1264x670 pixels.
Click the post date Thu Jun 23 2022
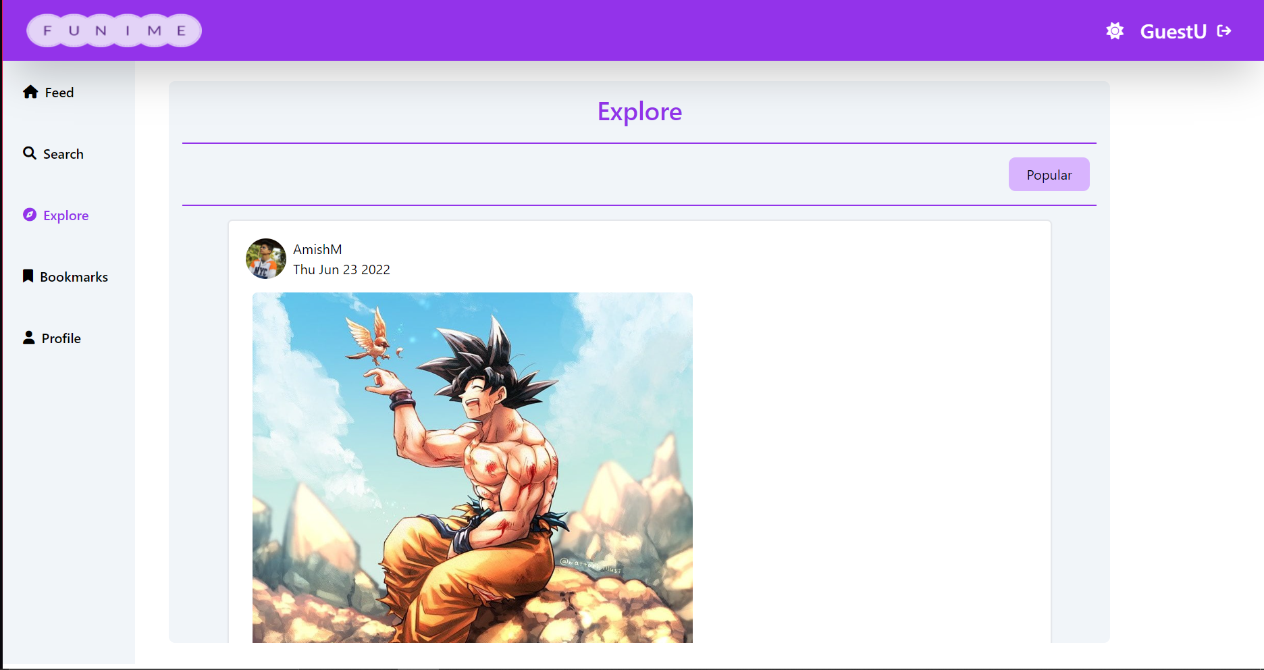click(341, 269)
